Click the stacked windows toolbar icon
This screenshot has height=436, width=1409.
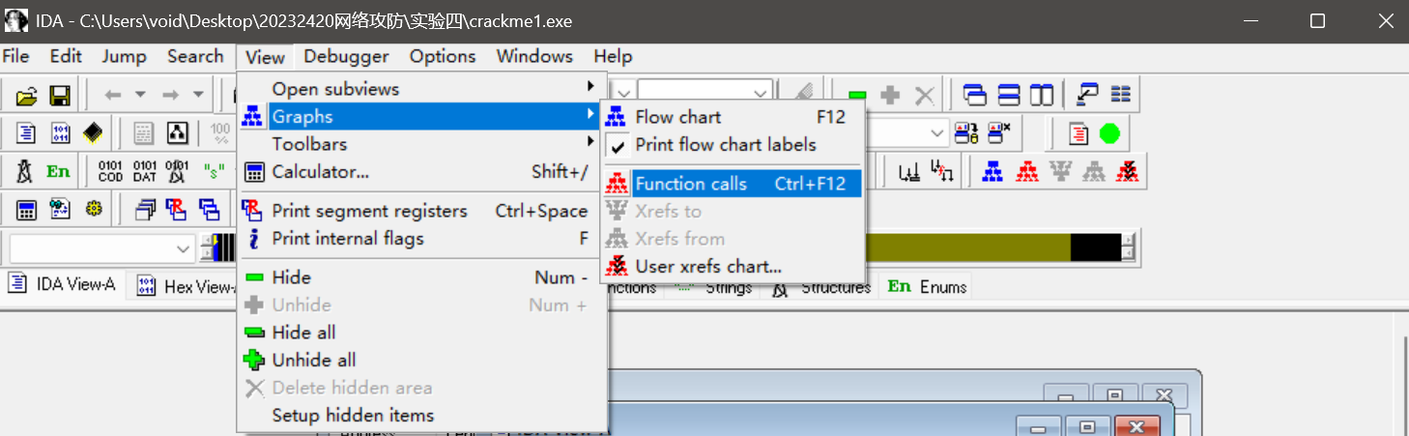click(x=146, y=209)
